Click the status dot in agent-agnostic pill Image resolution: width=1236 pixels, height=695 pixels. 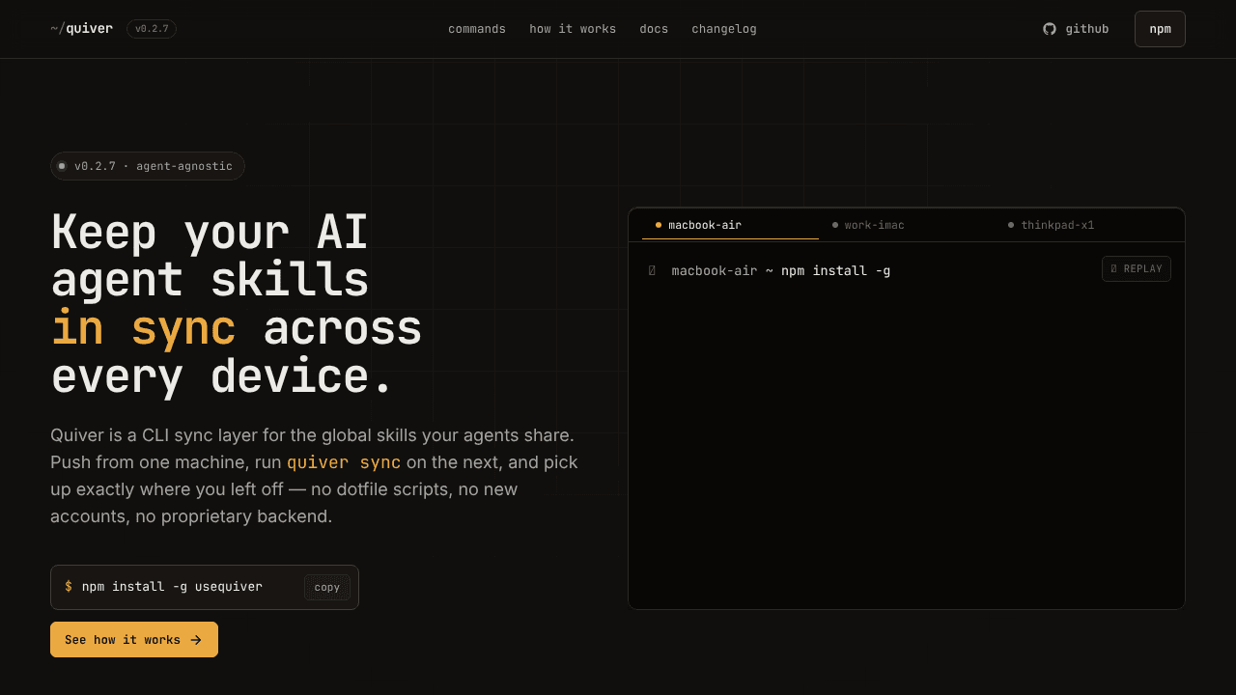62,166
